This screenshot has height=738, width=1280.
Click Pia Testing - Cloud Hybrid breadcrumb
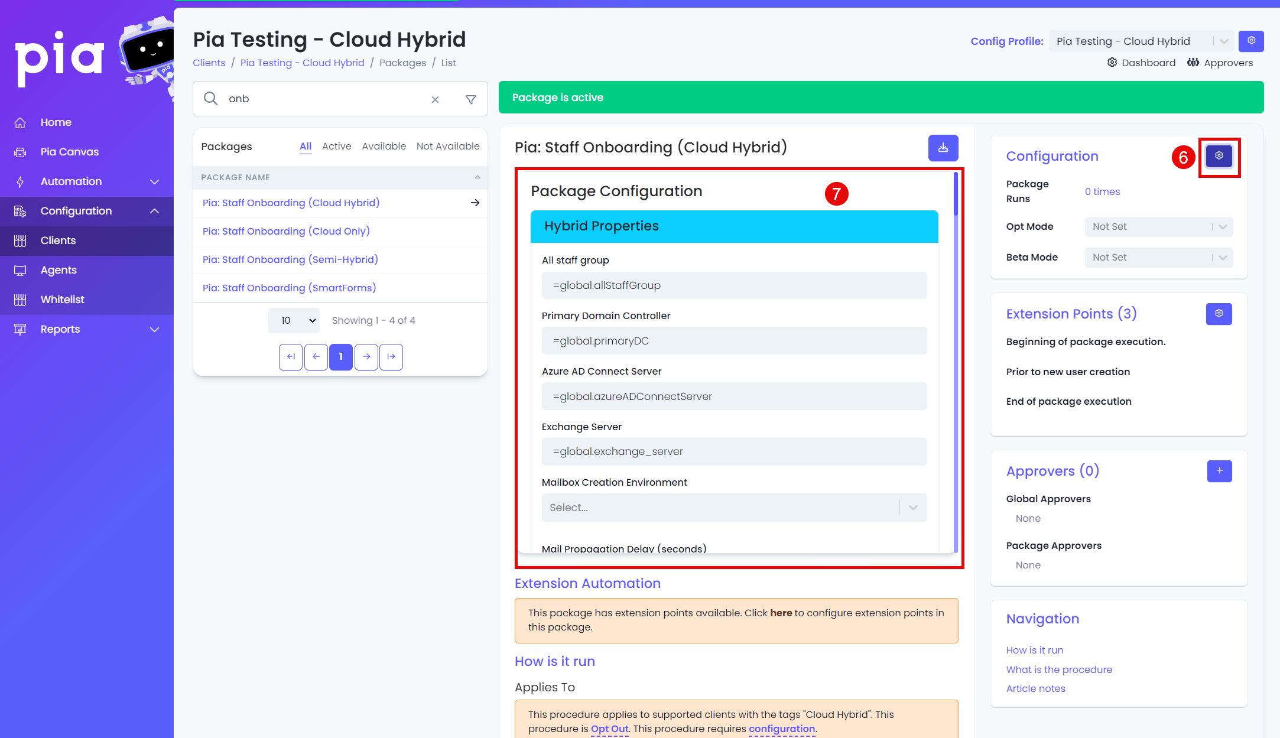302,63
